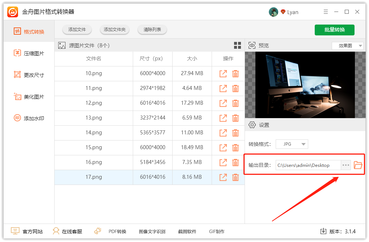Open the 图像文字识别 link
Image resolution: width=369 pixels, height=242 pixels.
[x=152, y=232]
